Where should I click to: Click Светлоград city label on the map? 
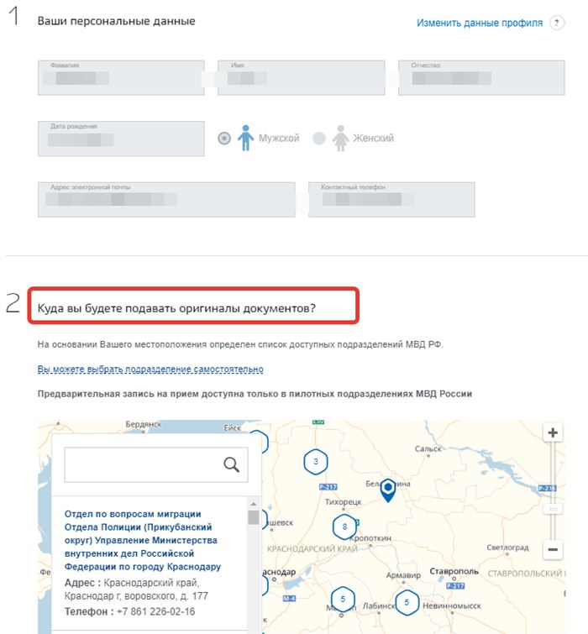507,548
